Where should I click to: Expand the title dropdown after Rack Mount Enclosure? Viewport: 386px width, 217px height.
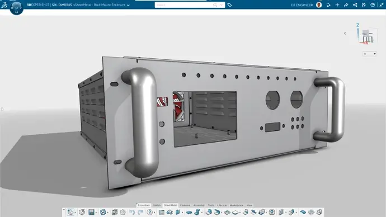(x=128, y=5)
